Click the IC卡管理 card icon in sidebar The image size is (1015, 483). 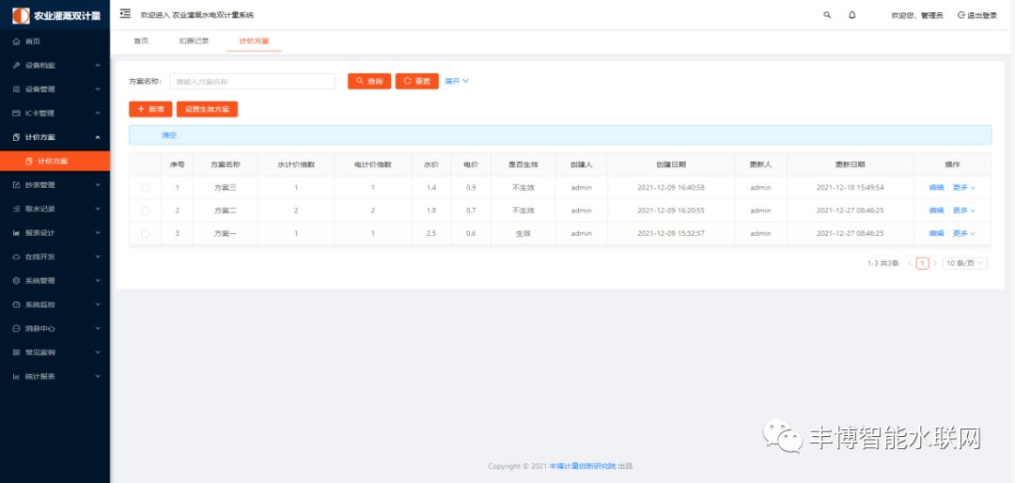(16, 114)
